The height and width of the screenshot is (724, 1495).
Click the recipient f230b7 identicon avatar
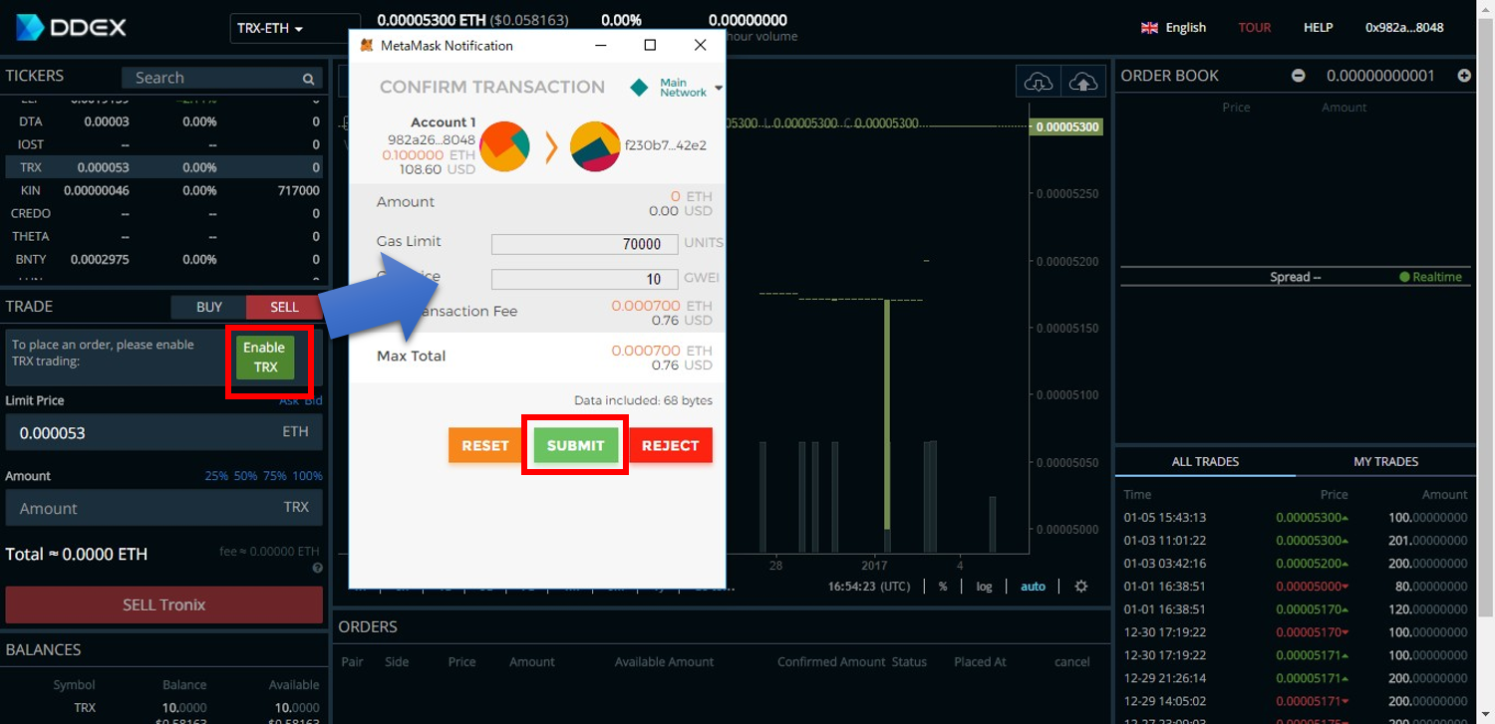595,146
